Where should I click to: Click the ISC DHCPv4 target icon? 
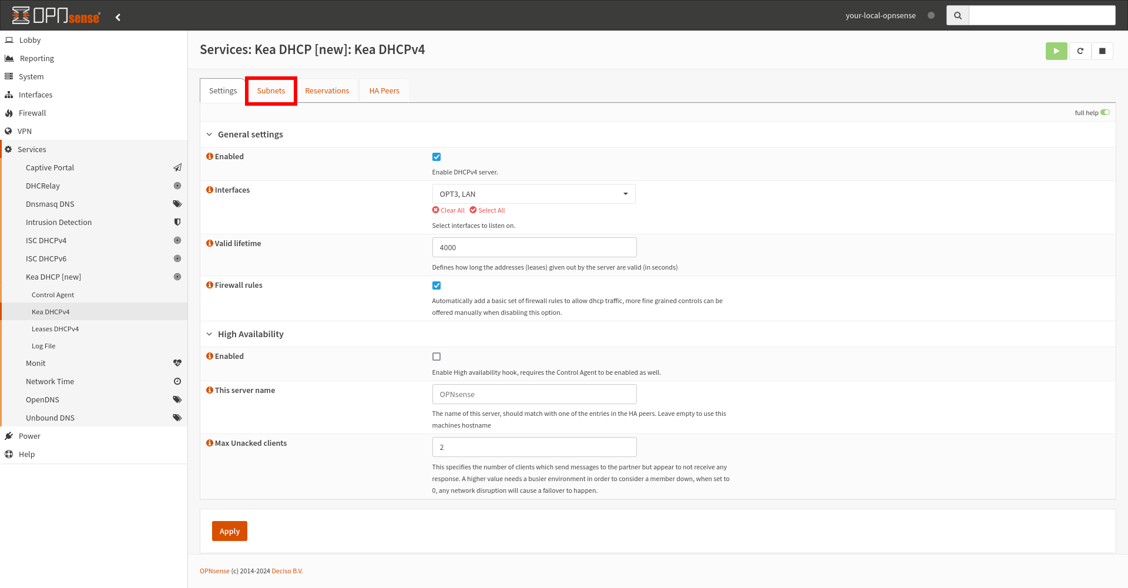[177, 240]
